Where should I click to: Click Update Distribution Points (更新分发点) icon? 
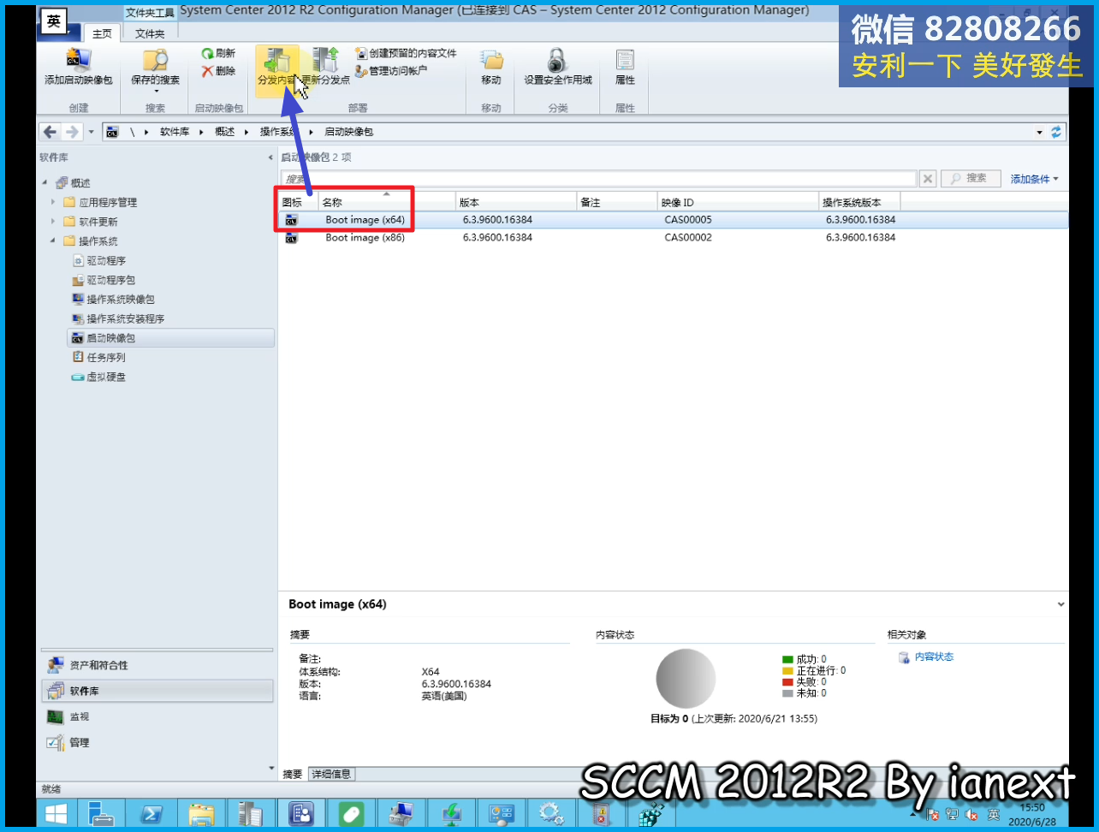click(326, 67)
